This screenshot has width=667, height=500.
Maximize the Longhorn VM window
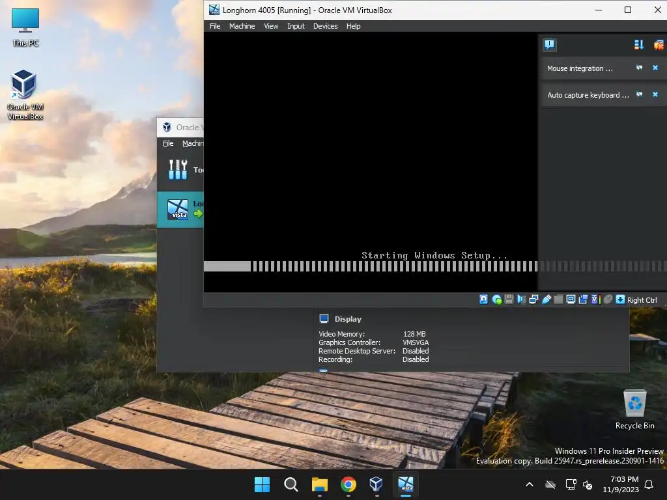click(x=627, y=10)
